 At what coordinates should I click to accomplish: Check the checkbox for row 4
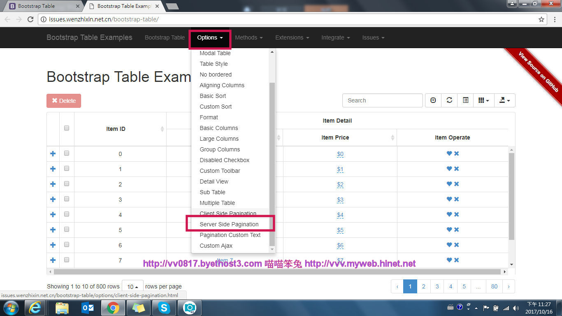[x=67, y=214]
